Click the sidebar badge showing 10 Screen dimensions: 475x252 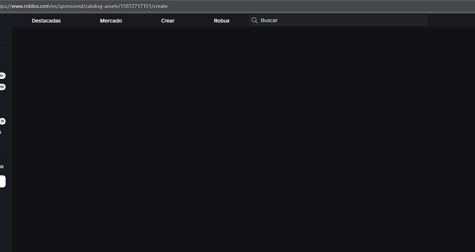pyautogui.click(x=2, y=87)
